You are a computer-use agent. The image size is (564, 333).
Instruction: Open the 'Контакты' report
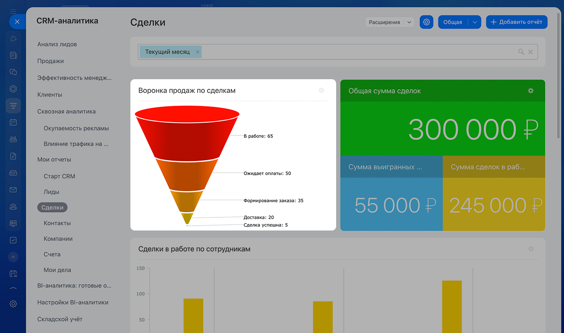57,223
